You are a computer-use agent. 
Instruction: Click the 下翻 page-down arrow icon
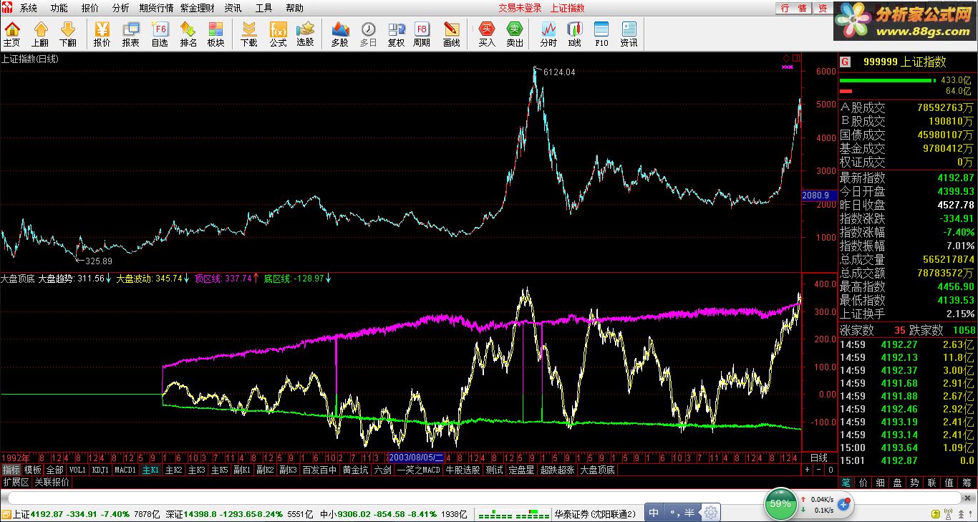pyautogui.click(x=68, y=34)
